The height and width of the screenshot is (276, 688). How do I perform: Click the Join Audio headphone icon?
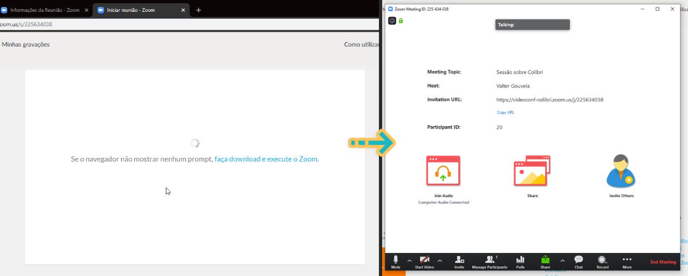(443, 171)
